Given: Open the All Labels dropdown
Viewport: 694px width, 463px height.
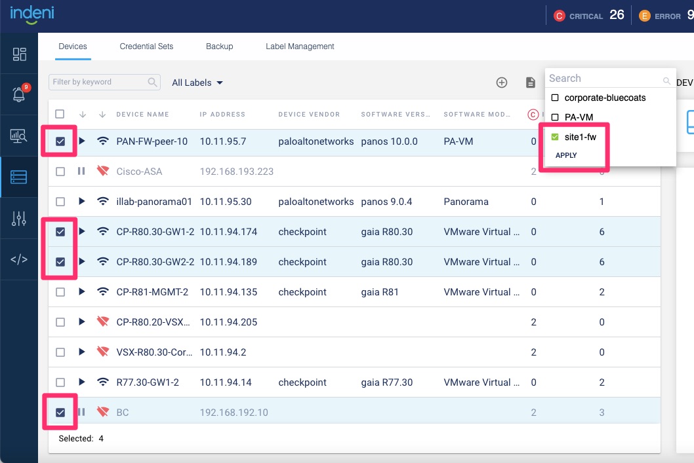Looking at the screenshot, I should 197,83.
